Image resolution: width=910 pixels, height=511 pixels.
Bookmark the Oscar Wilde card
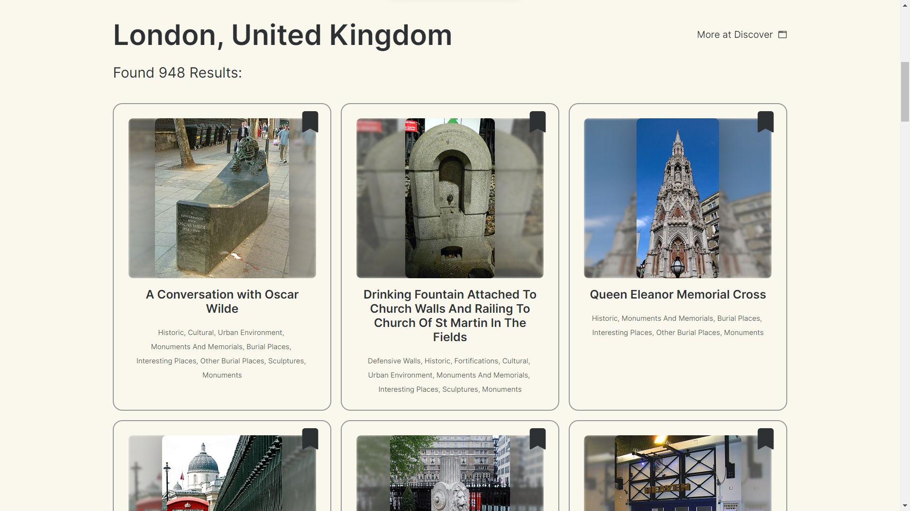311,122
